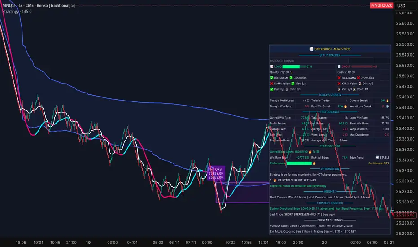
Task: Click the white circle icon beside STRADIHGY ANALYTICS
Action: point(311,49)
